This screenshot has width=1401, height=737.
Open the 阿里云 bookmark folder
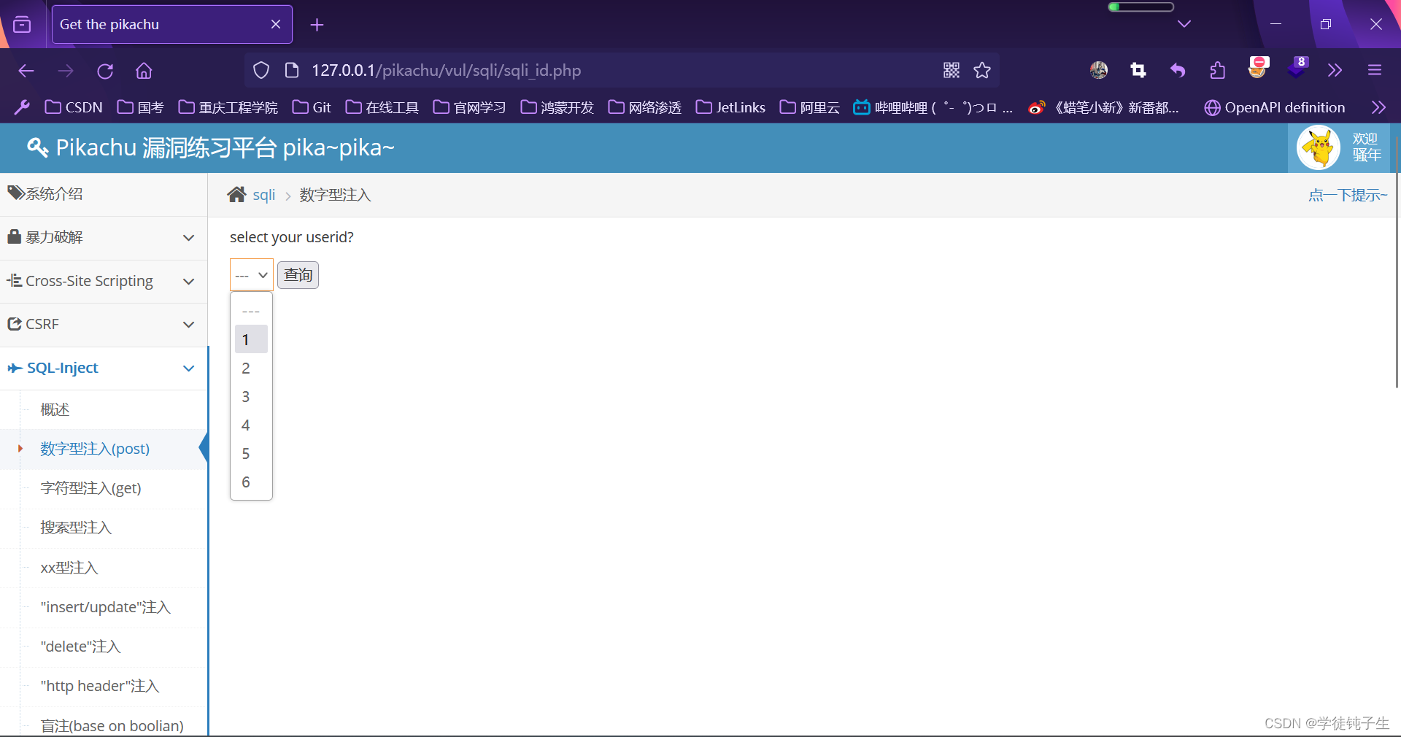click(x=810, y=107)
